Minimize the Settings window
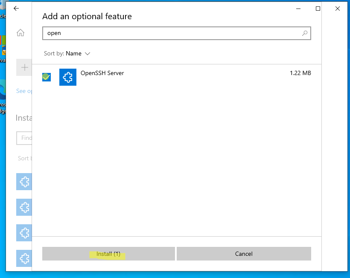 298,9
